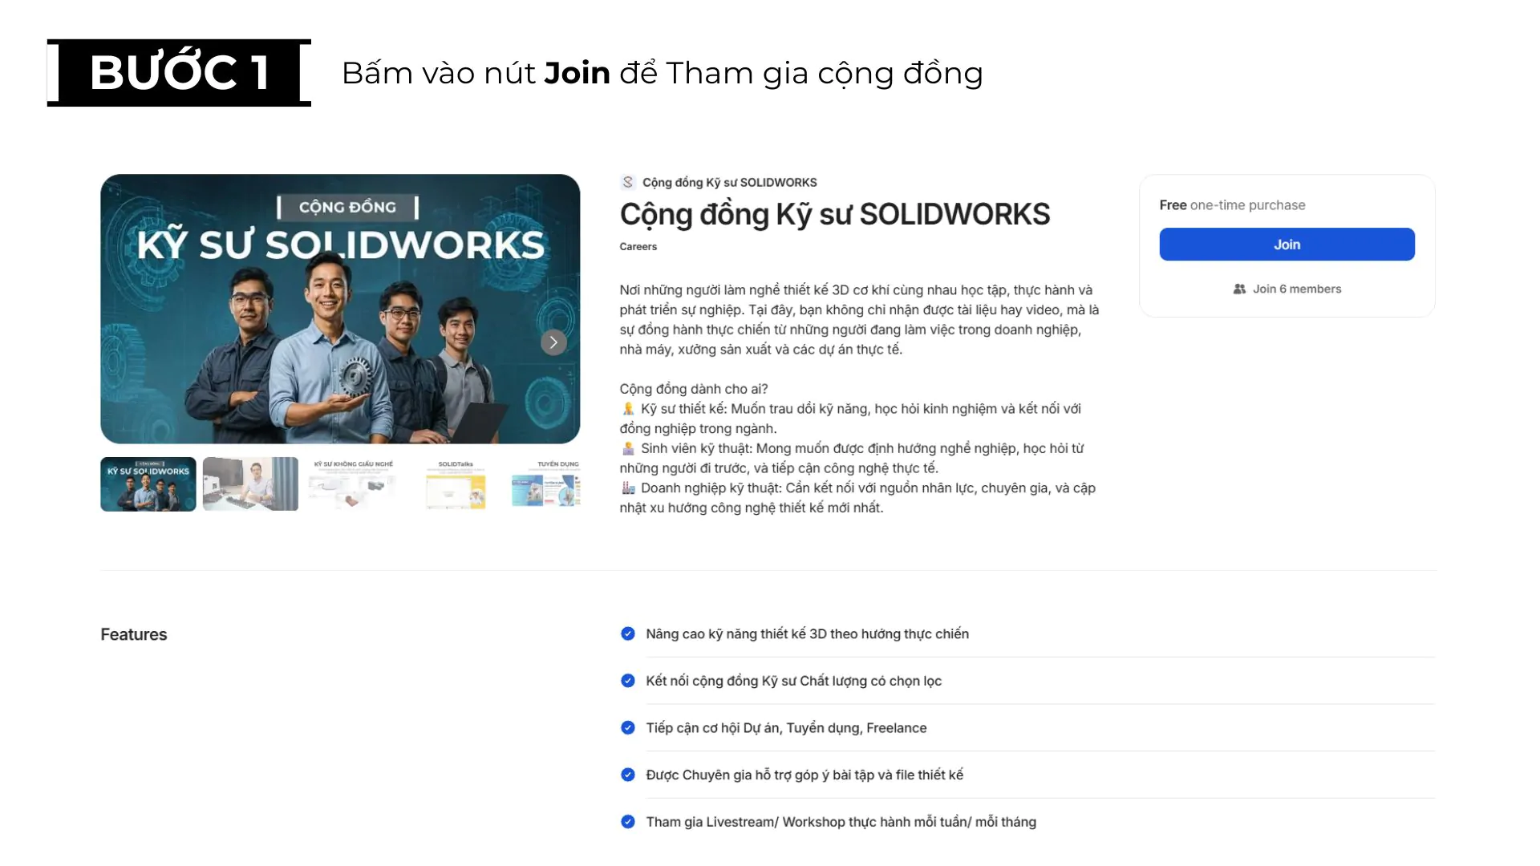Viewport: 1540px width, 866px height.
Task: Click the text 'Tiếp cận cơ hội Dự án, Tuyển dụng, Freelance'
Action: click(x=786, y=728)
